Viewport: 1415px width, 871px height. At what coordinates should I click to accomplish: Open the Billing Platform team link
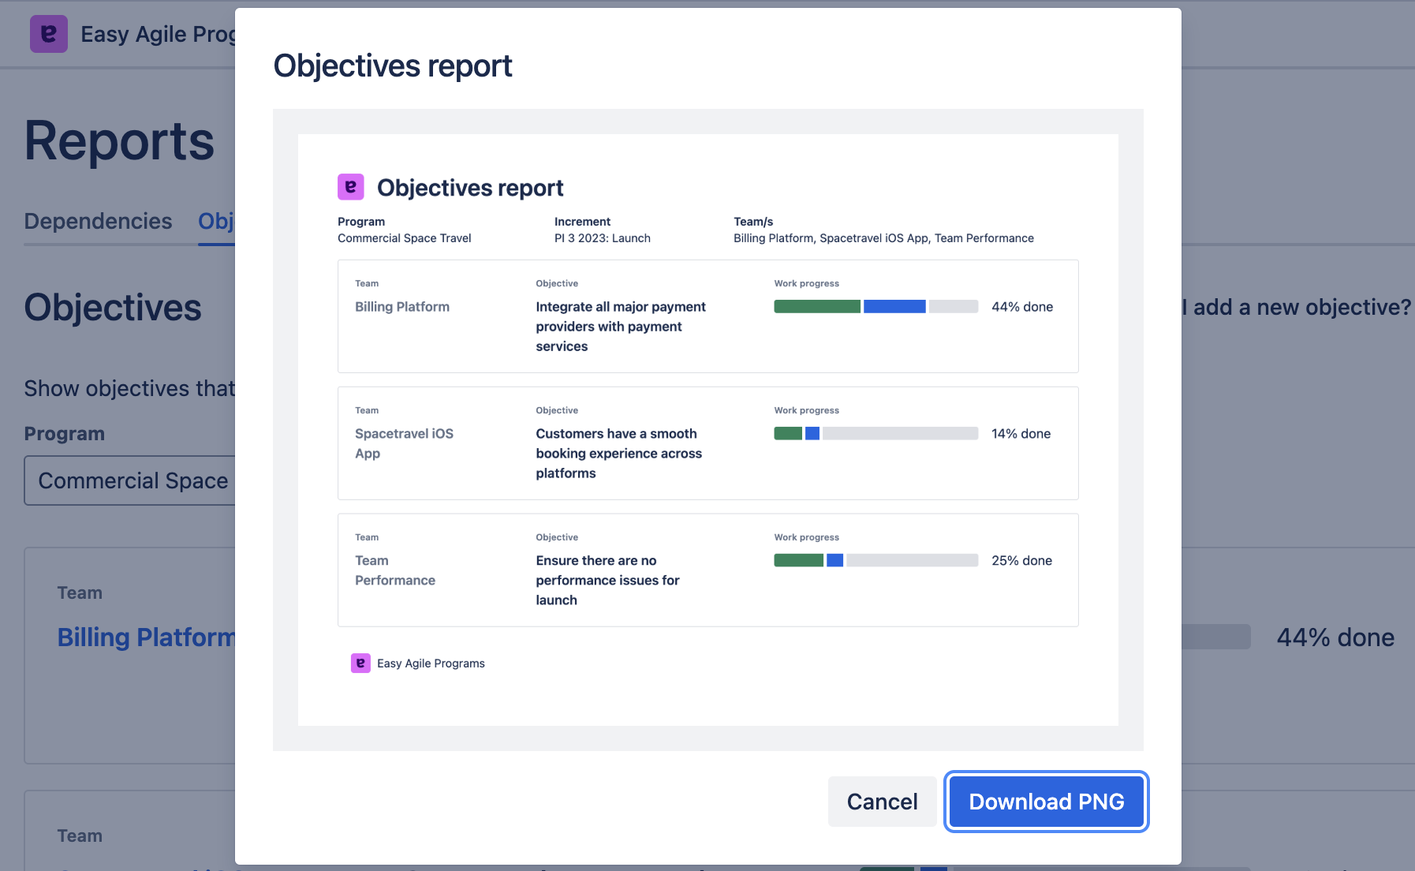tap(147, 637)
